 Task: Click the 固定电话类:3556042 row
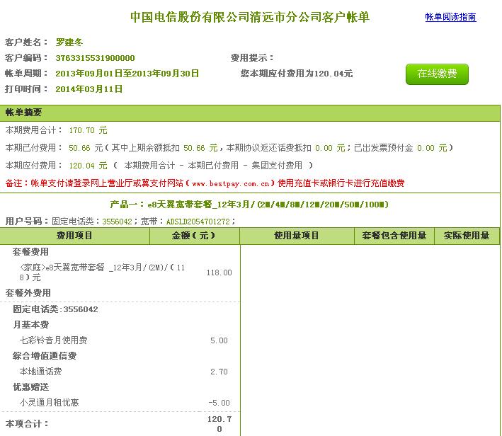[55, 309]
